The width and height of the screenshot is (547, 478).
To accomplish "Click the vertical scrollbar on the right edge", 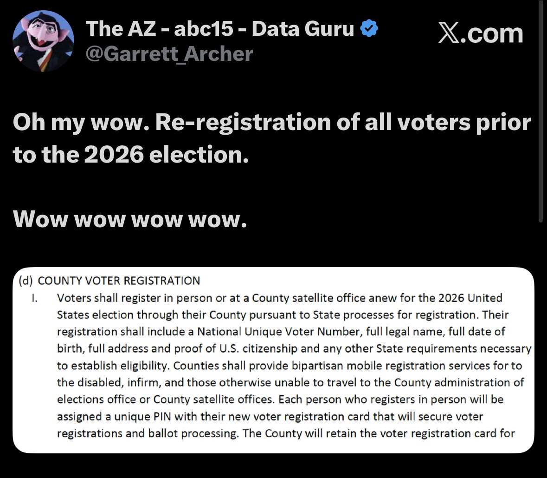I will pos(541,111).
